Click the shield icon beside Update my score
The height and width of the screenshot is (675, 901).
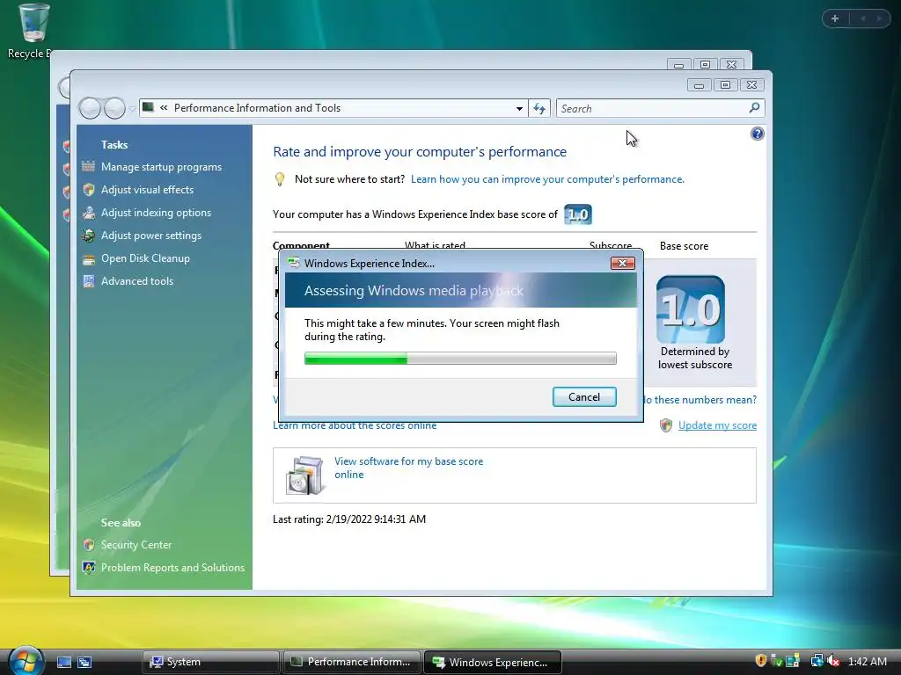tap(666, 425)
